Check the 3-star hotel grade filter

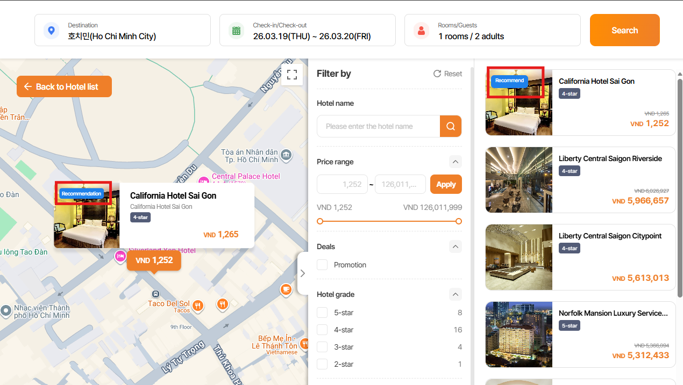click(322, 347)
